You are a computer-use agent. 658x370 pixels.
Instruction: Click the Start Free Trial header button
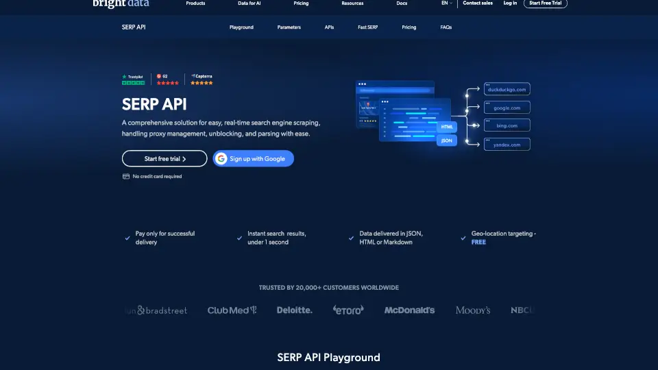[x=545, y=3]
